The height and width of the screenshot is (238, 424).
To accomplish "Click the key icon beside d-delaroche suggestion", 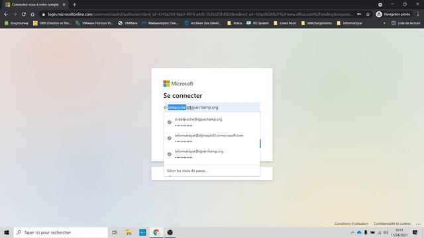I will (x=170, y=122).
